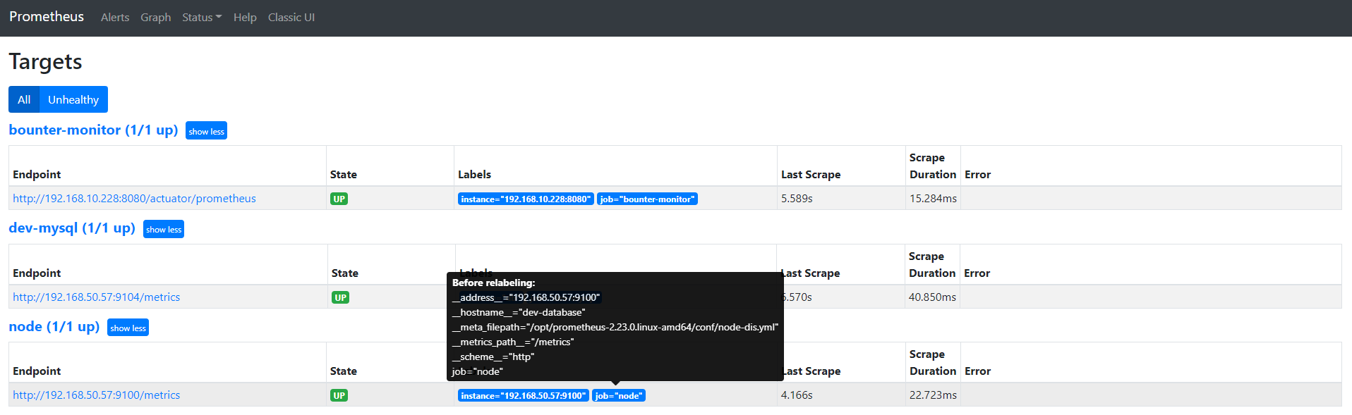
Task: Select the All targets filter
Action: point(24,99)
